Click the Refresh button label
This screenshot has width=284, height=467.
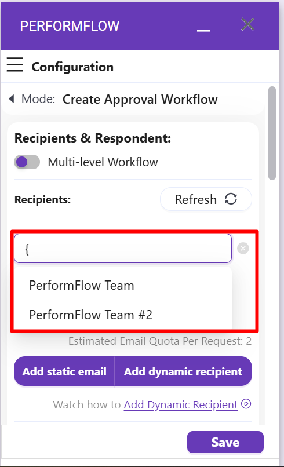tap(195, 199)
